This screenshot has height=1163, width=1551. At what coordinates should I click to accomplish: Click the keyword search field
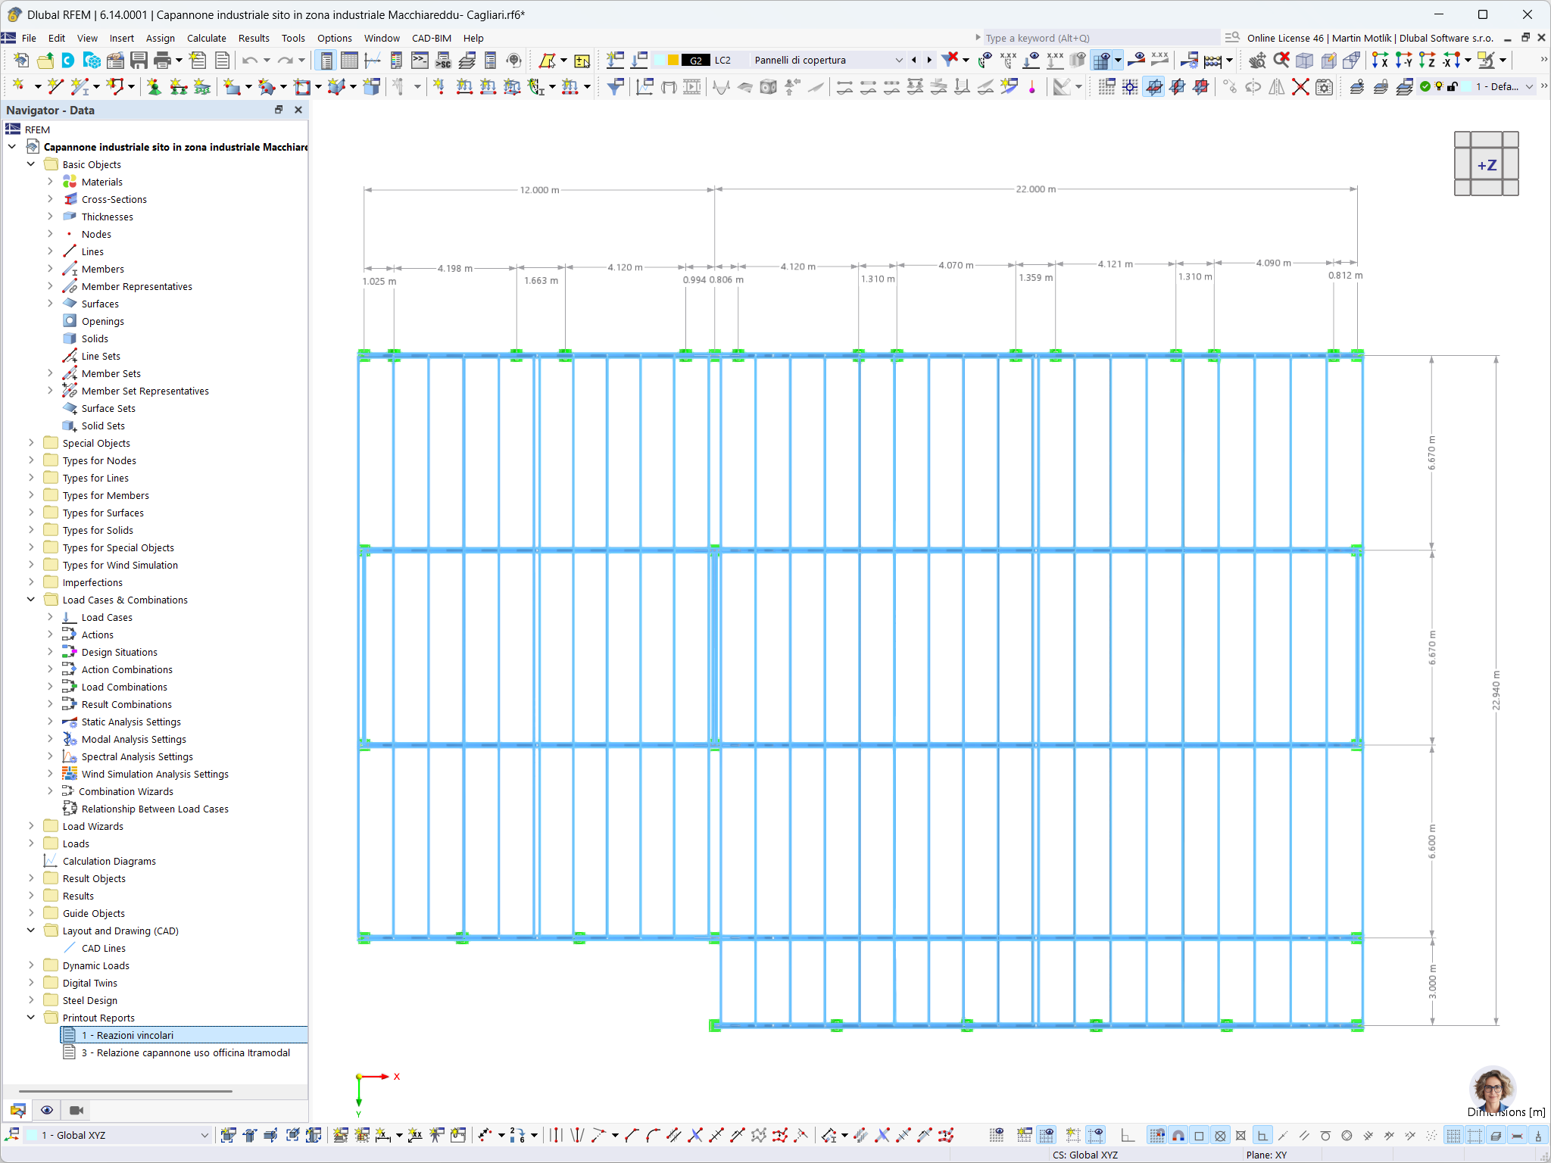(x=1098, y=38)
